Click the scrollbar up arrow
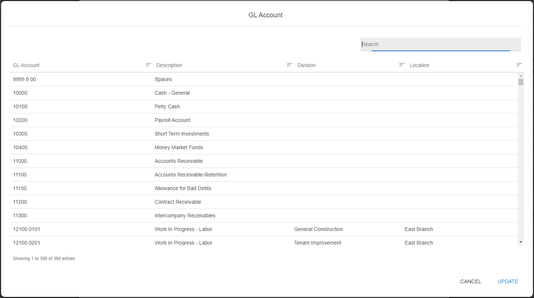Viewport: 534px width, 298px height. [521, 76]
